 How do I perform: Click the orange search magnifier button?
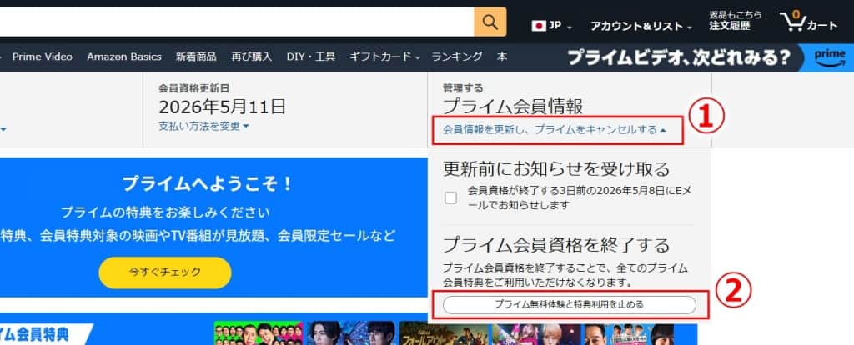(490, 22)
